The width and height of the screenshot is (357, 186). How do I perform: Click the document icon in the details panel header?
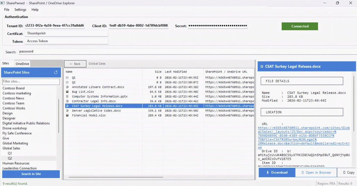coord(262,67)
